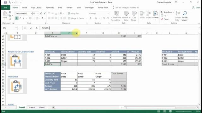The height and width of the screenshot is (113, 202).
Task: Switch to the Page Layout tab
Action: tap(36, 8)
